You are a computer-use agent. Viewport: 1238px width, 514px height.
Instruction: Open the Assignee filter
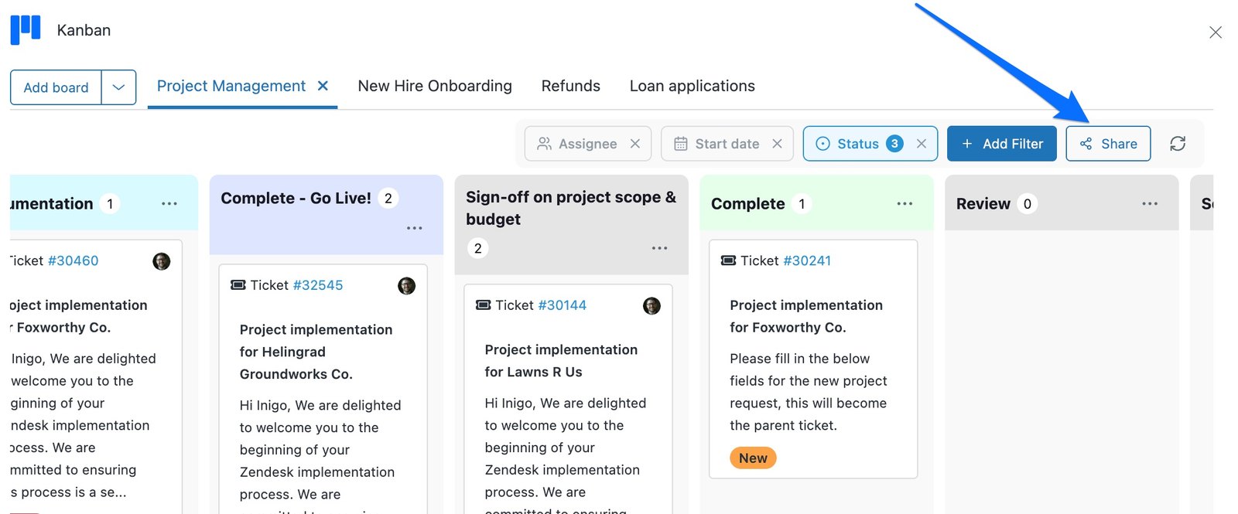pos(578,144)
